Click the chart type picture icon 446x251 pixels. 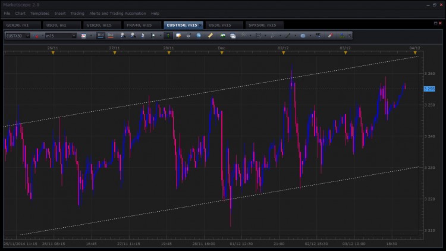84,36
